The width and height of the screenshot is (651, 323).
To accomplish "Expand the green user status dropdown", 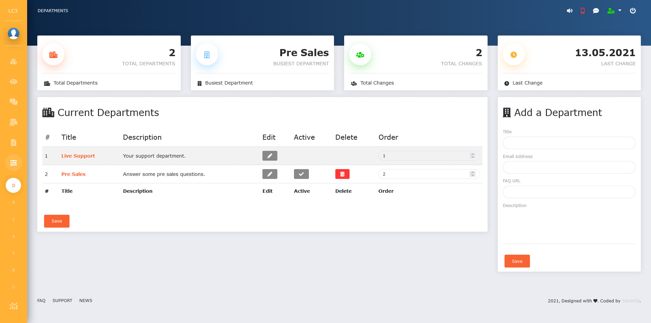I will click(x=614, y=11).
